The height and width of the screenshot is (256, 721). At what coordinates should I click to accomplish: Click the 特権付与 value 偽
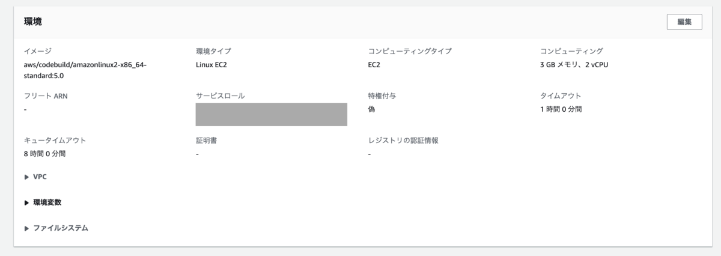tap(372, 109)
